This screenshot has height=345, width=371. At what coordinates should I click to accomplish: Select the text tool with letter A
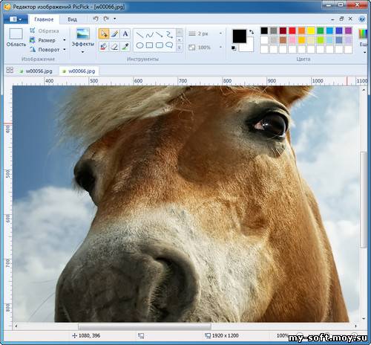[x=125, y=33]
